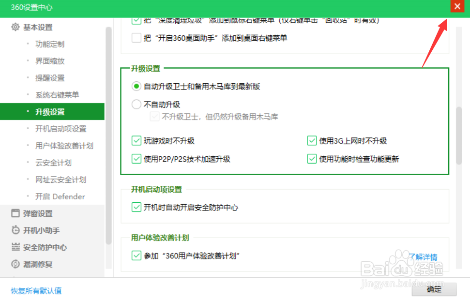Open 功能定制 in the sidebar
The image size is (470, 300).
[x=50, y=44]
